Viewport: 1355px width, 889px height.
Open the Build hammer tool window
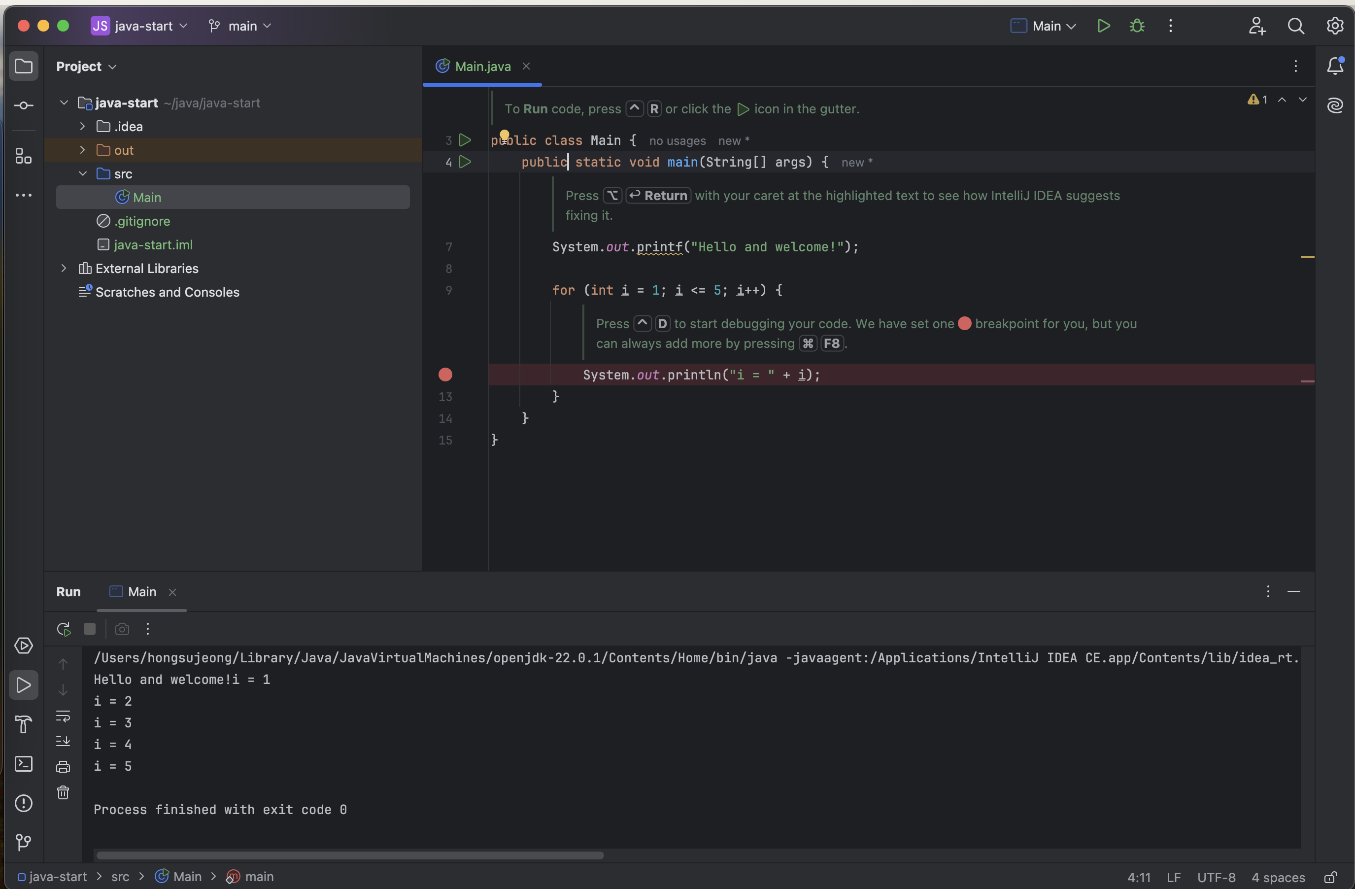coord(23,724)
